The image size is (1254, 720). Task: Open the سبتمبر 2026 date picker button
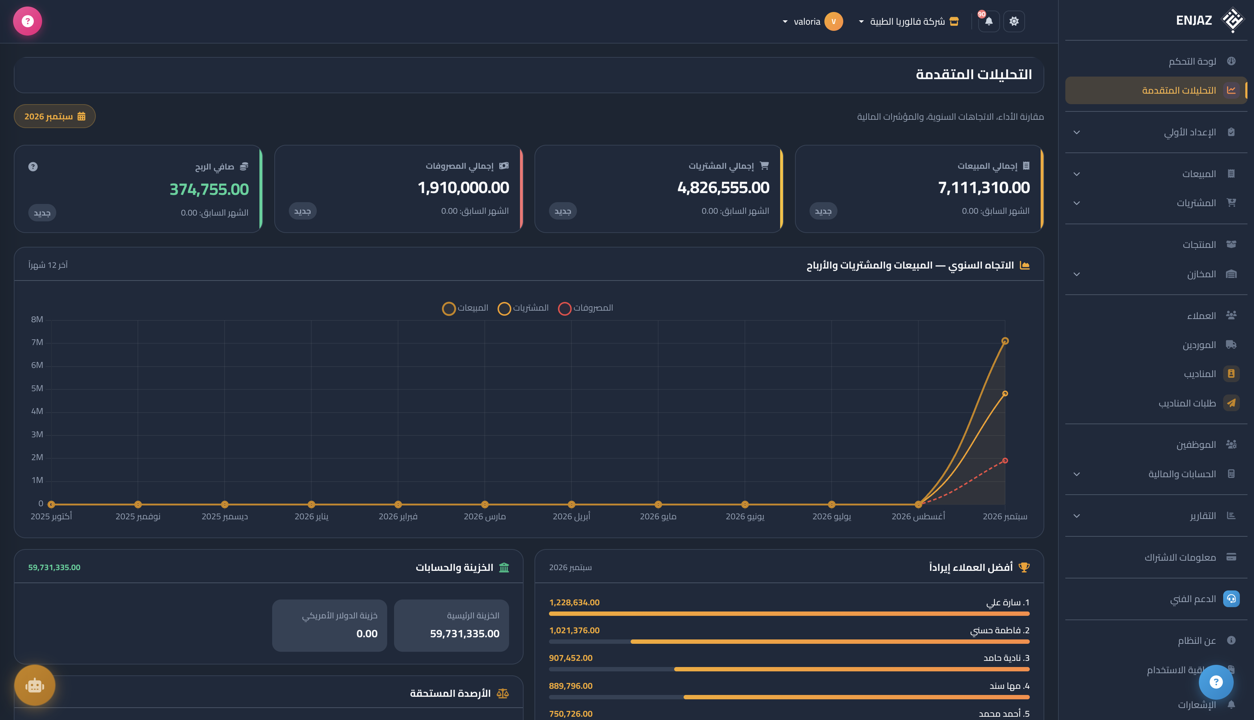tap(55, 116)
